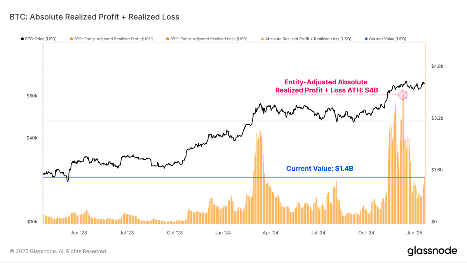
Task: Click the black BTC Price legend dot
Action: click(22, 39)
